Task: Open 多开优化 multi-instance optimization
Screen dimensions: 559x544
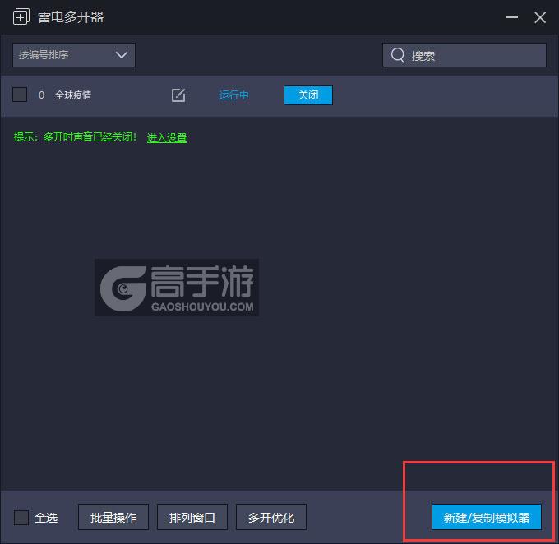Action: (x=271, y=518)
